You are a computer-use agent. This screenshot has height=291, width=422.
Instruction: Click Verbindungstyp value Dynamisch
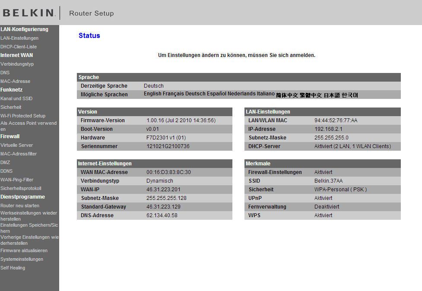point(159,181)
